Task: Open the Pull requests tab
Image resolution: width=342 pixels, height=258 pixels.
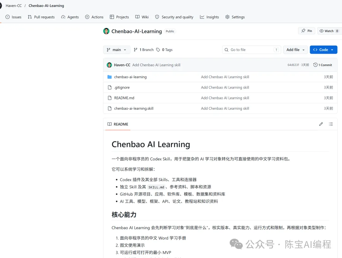Action: coord(41,17)
